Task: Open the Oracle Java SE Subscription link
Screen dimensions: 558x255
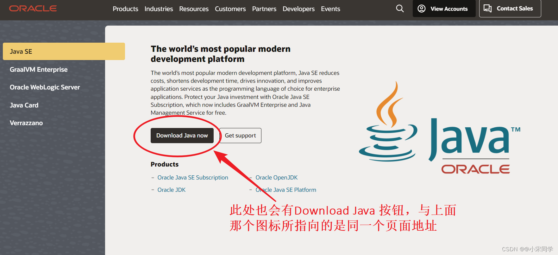Action: tap(193, 178)
